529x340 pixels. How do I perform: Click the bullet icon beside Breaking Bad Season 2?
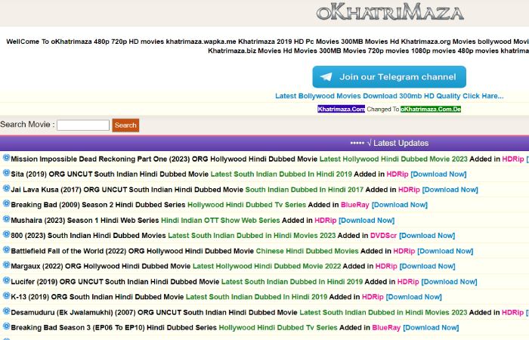pyautogui.click(x=6, y=203)
